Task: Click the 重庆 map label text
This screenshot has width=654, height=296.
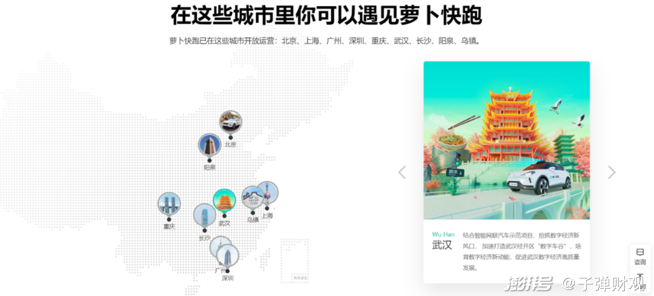Action: (170, 227)
